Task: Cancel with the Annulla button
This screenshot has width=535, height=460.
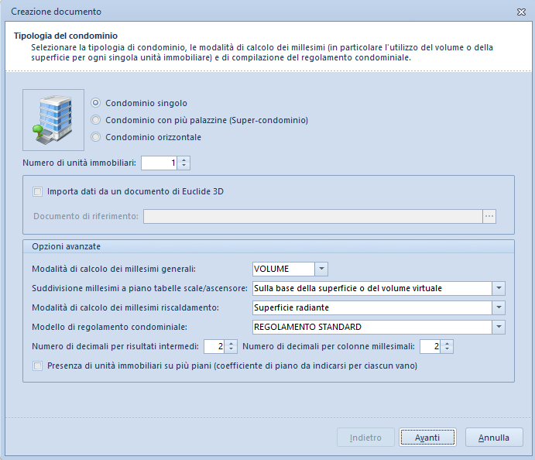Action: coord(494,438)
